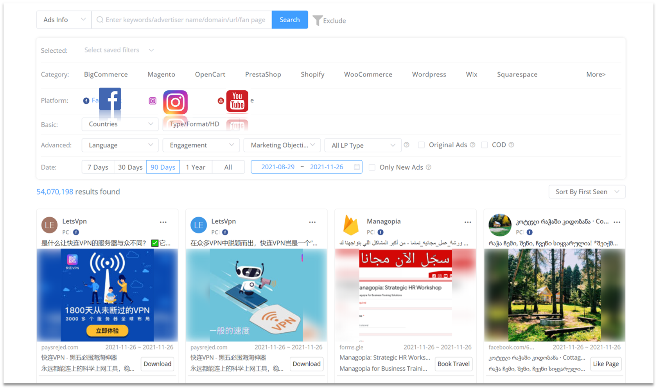Choose the Shopify category
Image resolution: width=657 pixels, height=389 pixels.
(x=312, y=74)
